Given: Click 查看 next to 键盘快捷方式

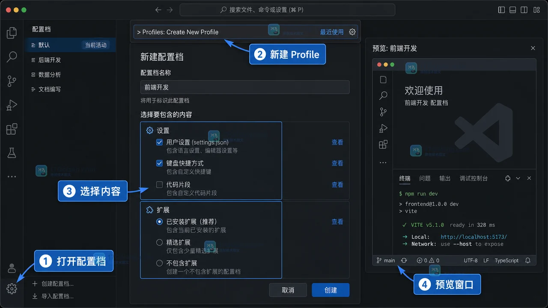Looking at the screenshot, I should click(x=337, y=163).
